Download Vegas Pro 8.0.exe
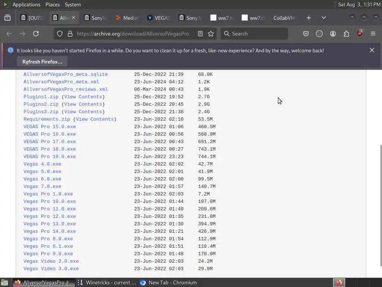 (x=48, y=239)
